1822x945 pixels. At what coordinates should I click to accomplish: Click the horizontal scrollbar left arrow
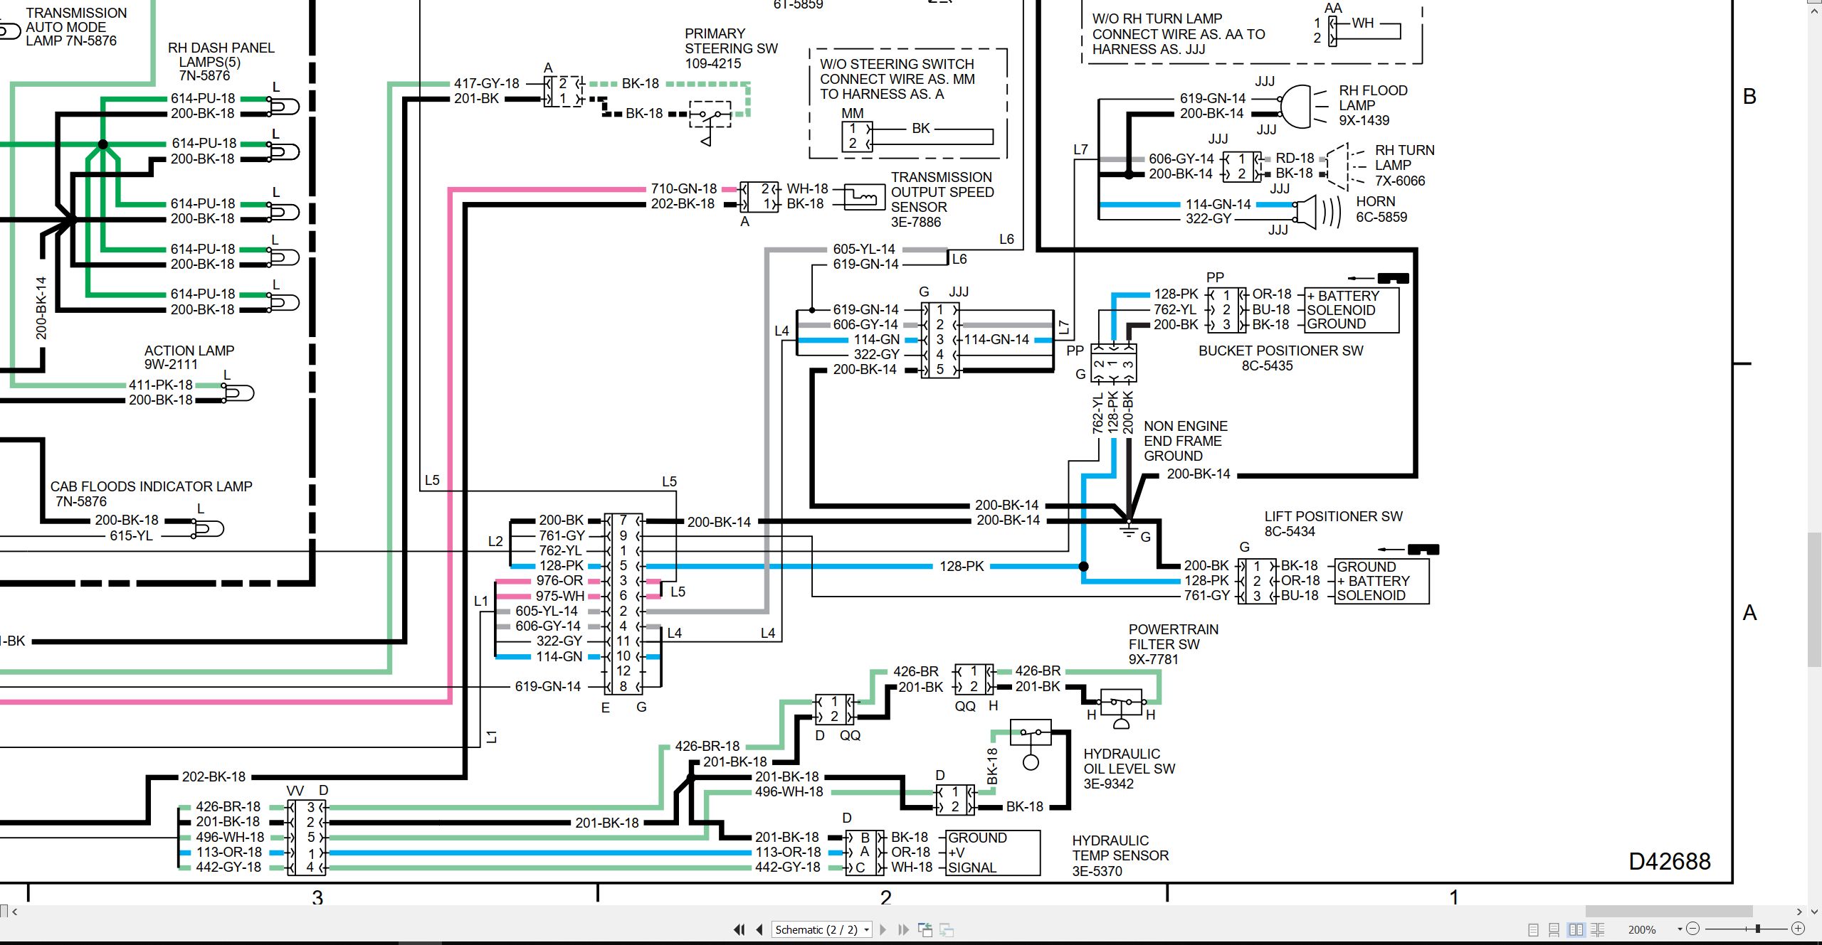pos(14,912)
